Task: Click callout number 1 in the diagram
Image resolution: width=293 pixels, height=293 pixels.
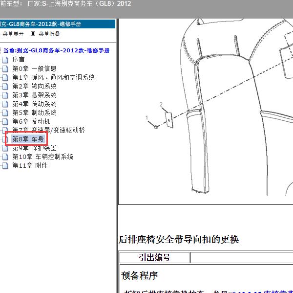Action: pos(146,118)
